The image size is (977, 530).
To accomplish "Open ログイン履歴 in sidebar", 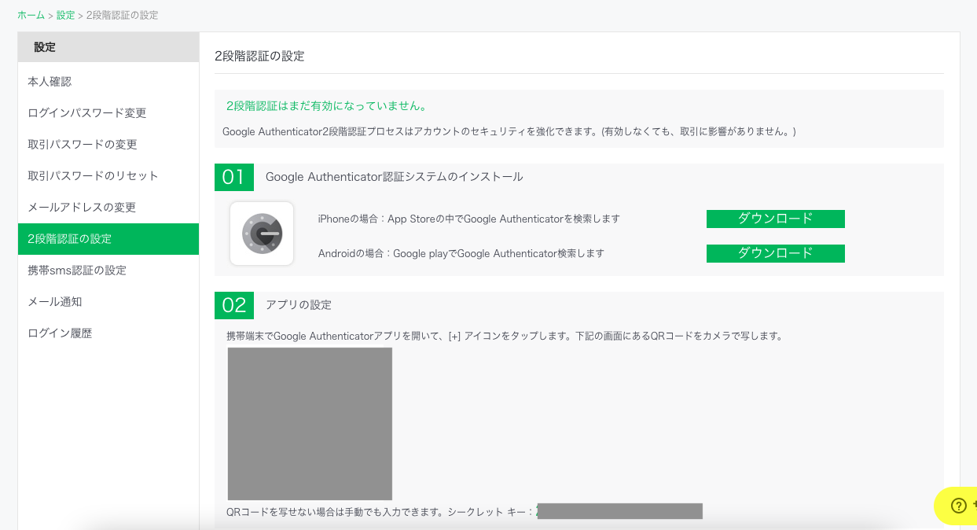I will 108,333.
